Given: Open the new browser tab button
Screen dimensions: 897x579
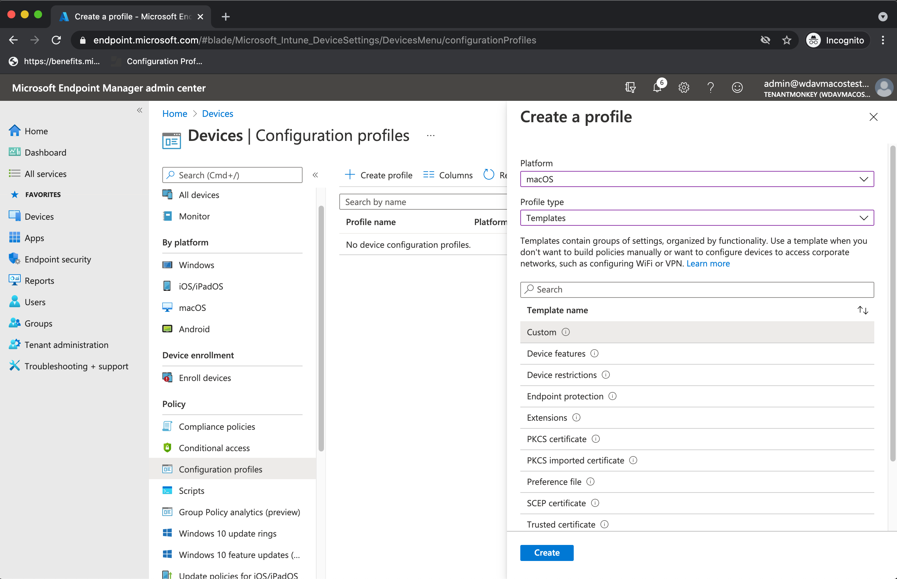Looking at the screenshot, I should (x=225, y=17).
